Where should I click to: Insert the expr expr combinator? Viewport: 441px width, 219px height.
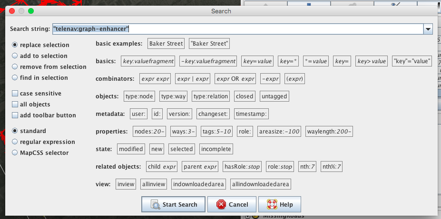[x=155, y=79]
